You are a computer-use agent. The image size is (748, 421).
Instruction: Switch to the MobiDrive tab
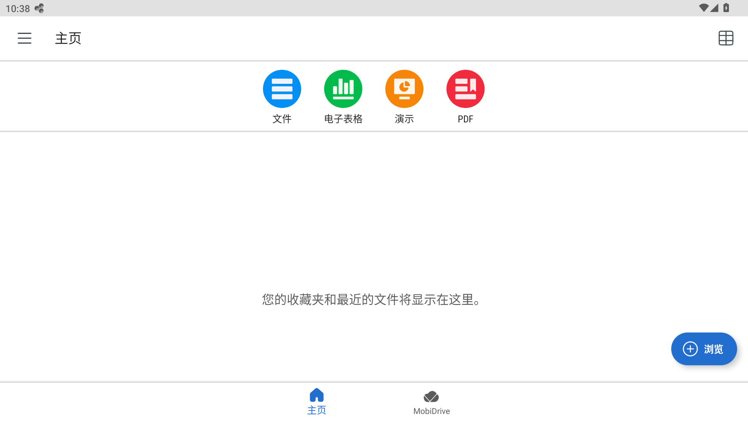click(431, 403)
